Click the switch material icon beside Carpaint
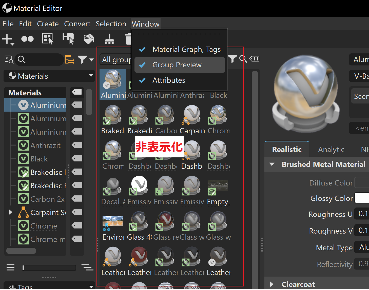 coord(23,212)
